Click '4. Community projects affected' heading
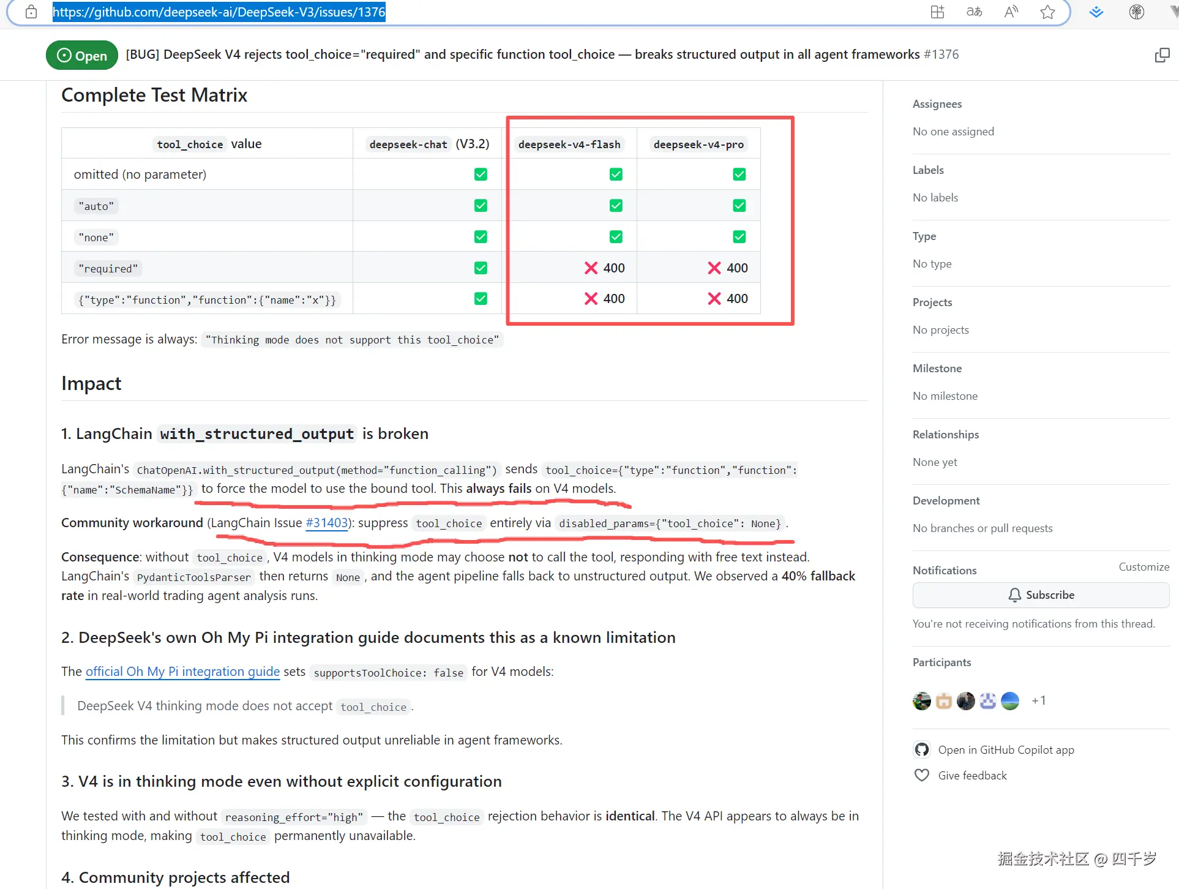The image size is (1179, 889). 176,877
